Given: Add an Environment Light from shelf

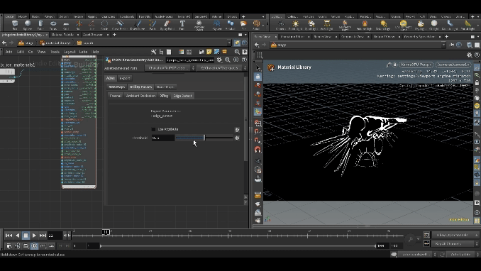Looking at the screenshot, I should [404, 25].
